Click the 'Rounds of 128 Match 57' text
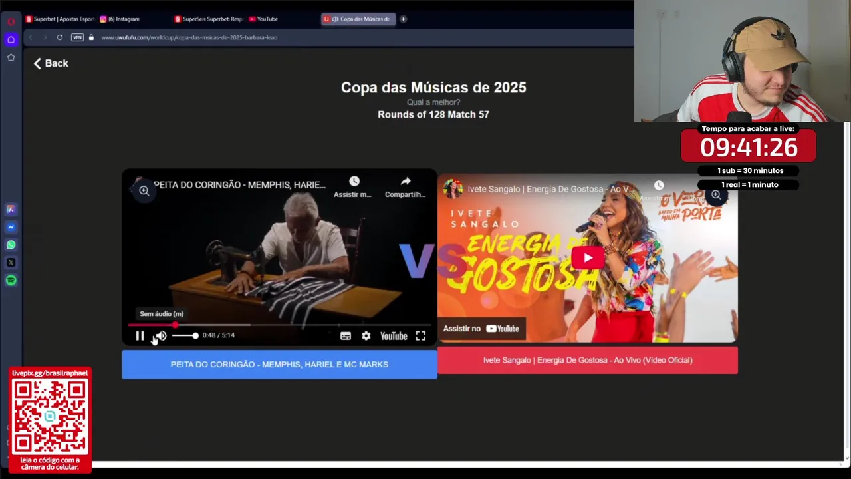 coord(433,114)
